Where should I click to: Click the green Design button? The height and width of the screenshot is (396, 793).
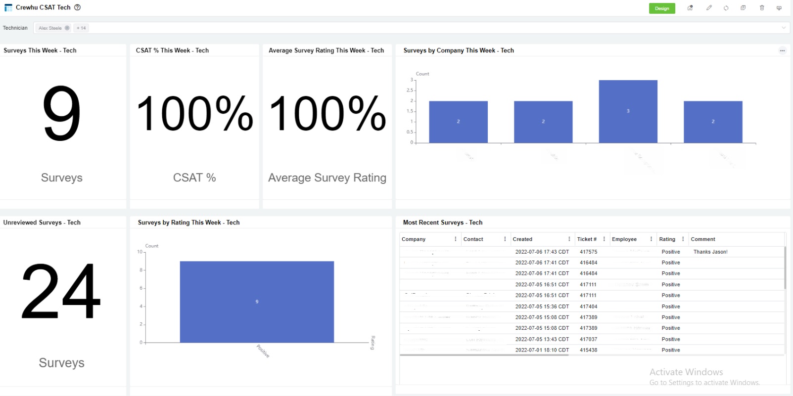(661, 8)
